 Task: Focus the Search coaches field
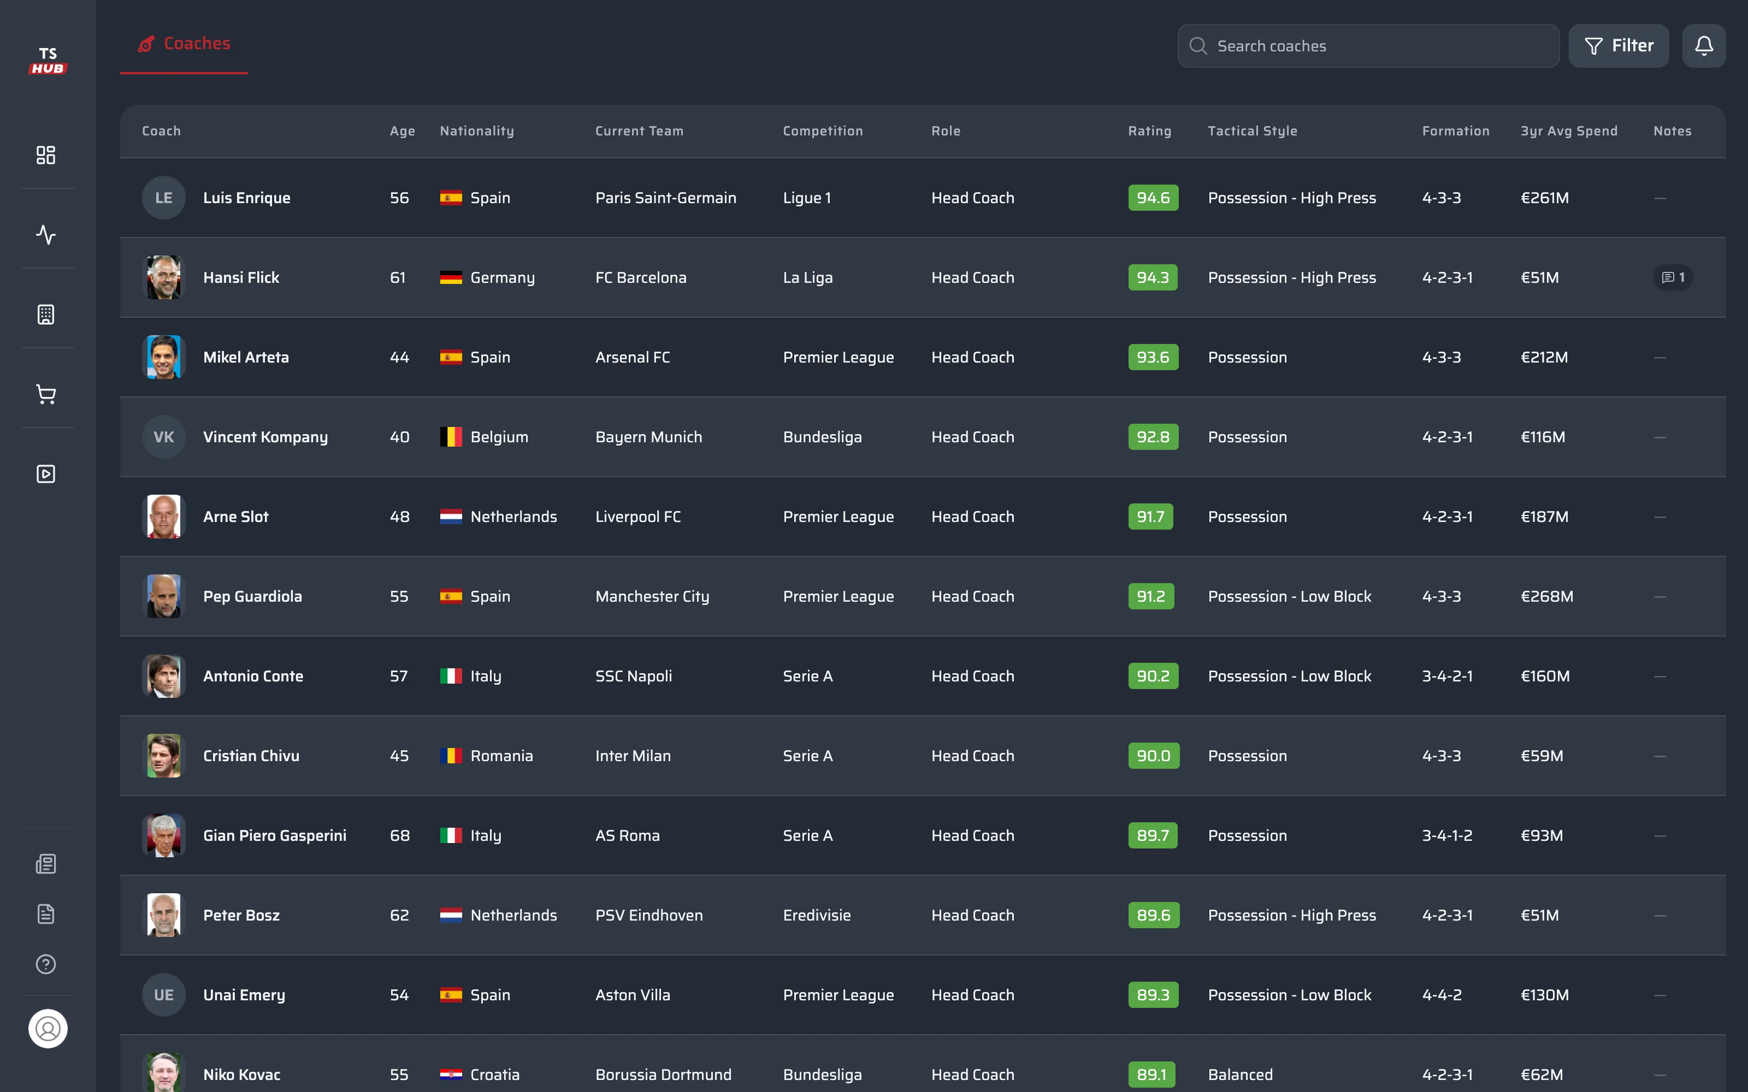[x=1368, y=45]
